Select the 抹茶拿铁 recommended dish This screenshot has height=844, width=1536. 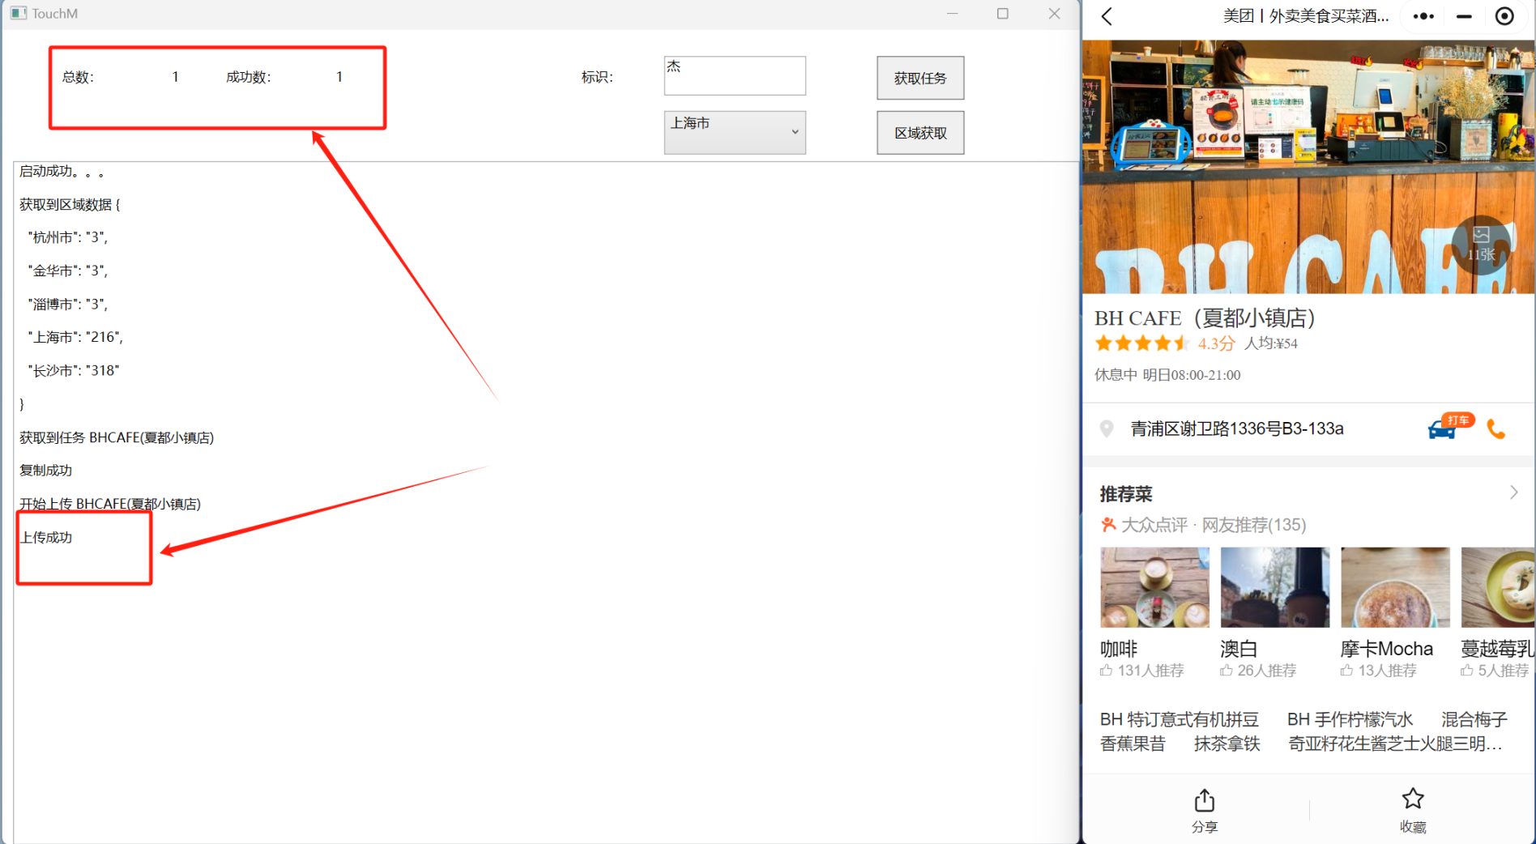(x=1226, y=744)
